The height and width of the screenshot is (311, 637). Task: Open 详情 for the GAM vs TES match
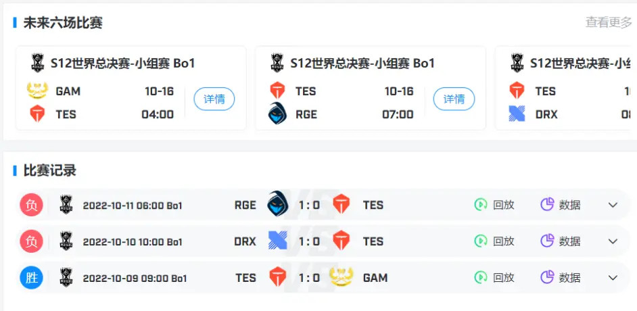coord(214,99)
